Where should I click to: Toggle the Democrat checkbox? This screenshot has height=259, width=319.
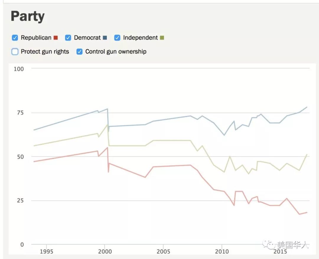[68, 38]
